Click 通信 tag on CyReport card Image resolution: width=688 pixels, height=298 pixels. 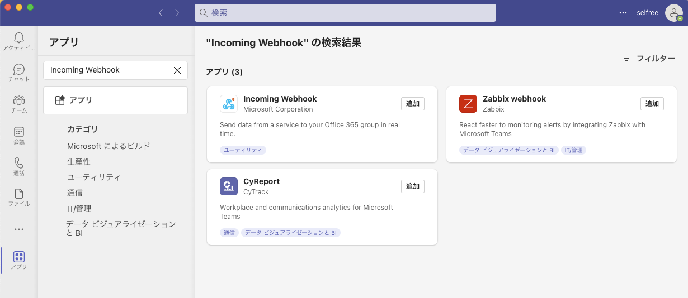click(x=229, y=233)
